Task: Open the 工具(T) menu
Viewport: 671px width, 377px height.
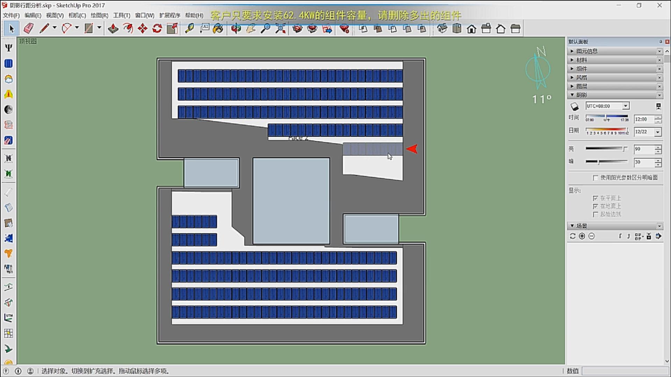Action: [122, 15]
